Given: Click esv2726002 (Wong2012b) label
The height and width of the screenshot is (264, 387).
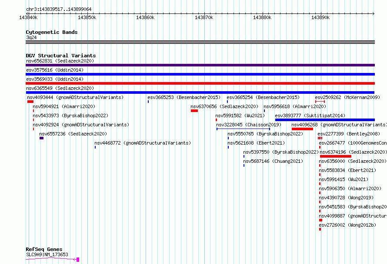Looking at the screenshot, I should pos(347,225).
